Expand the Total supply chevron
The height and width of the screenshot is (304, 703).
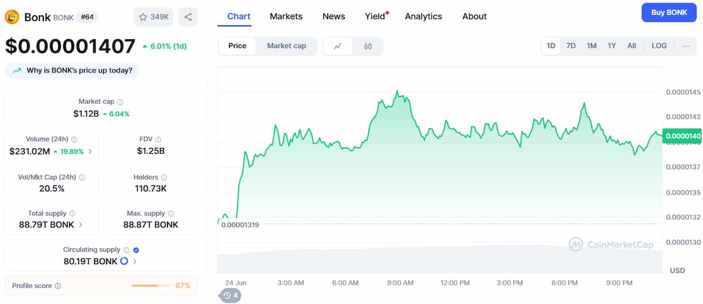[80, 225]
